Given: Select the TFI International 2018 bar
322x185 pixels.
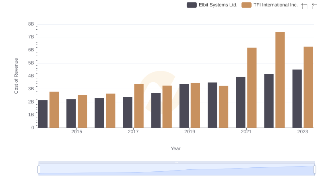Looking at the screenshot, I should (167, 107).
